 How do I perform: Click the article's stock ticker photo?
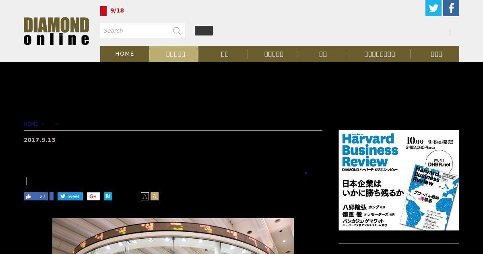(173, 236)
